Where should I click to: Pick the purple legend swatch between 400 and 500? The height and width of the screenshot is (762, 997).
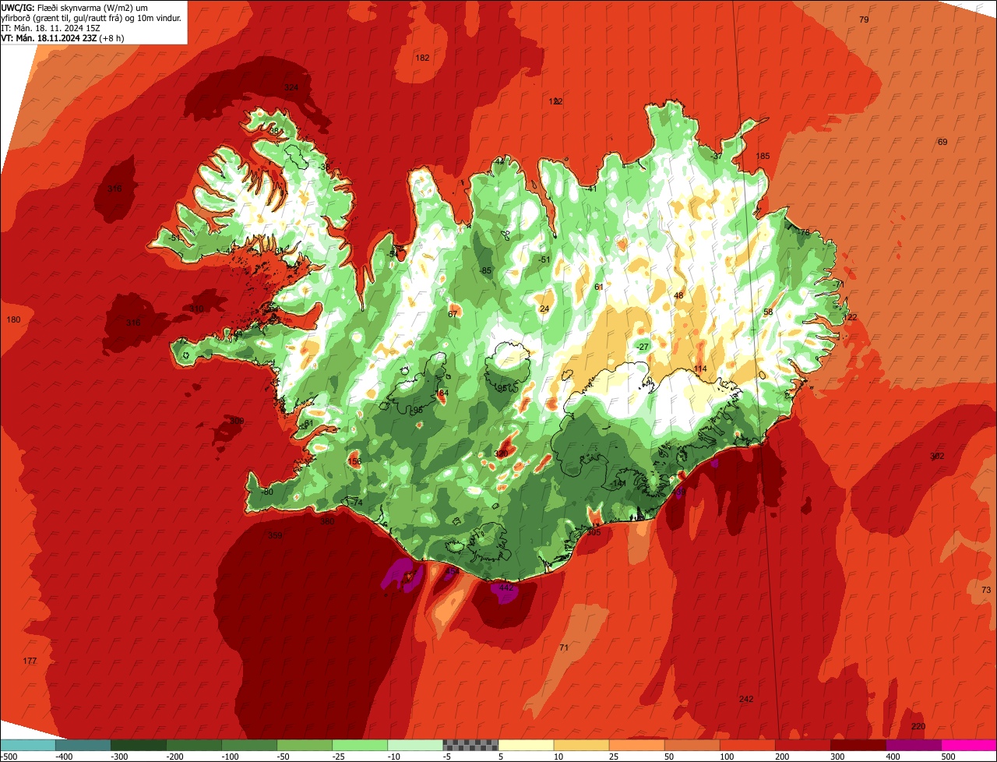[913, 745]
